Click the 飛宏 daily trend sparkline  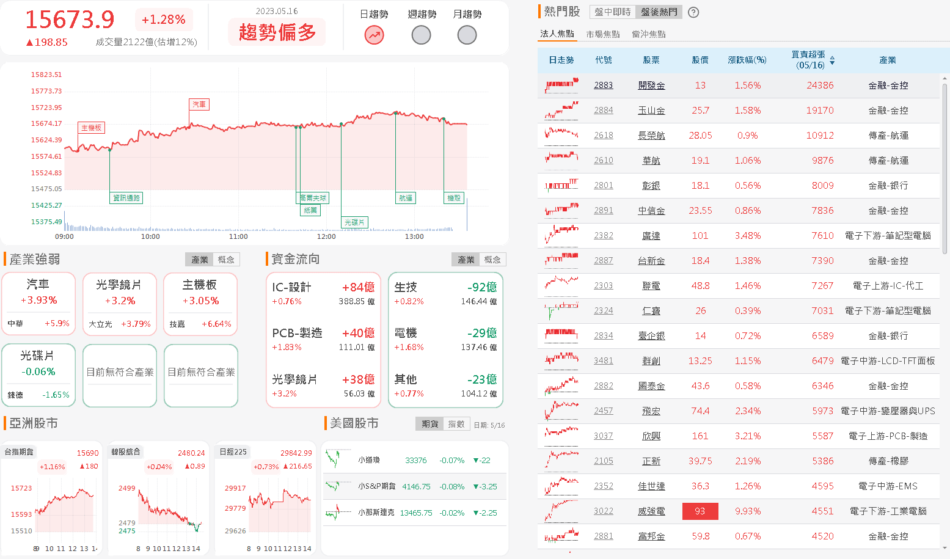[x=561, y=411]
